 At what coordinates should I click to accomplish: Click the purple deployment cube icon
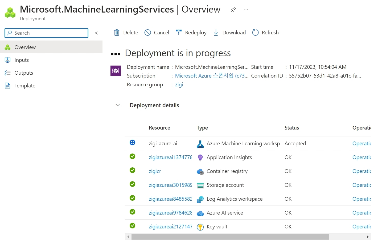pos(116,71)
